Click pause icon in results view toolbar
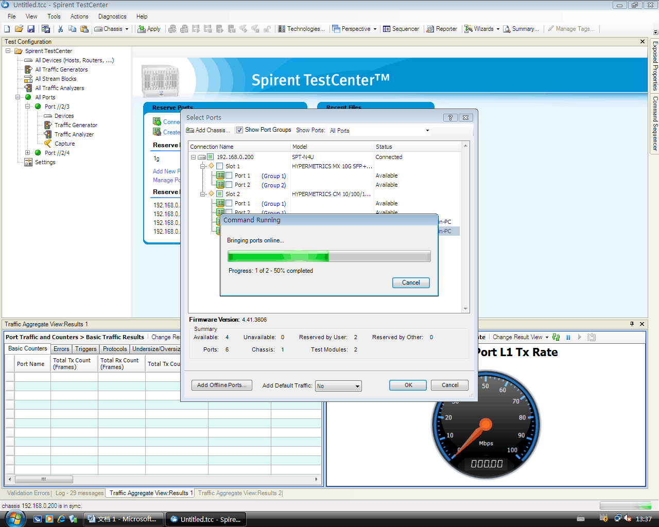This screenshot has height=527, width=659. pos(568,337)
